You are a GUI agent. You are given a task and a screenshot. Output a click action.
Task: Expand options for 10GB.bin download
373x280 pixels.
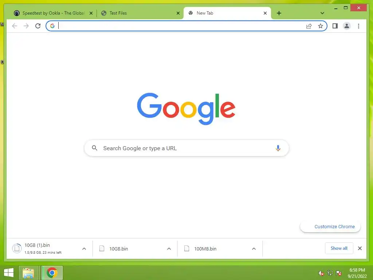(x=169, y=249)
